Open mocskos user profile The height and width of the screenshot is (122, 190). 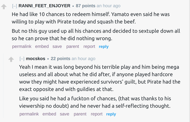click(x=36, y=59)
